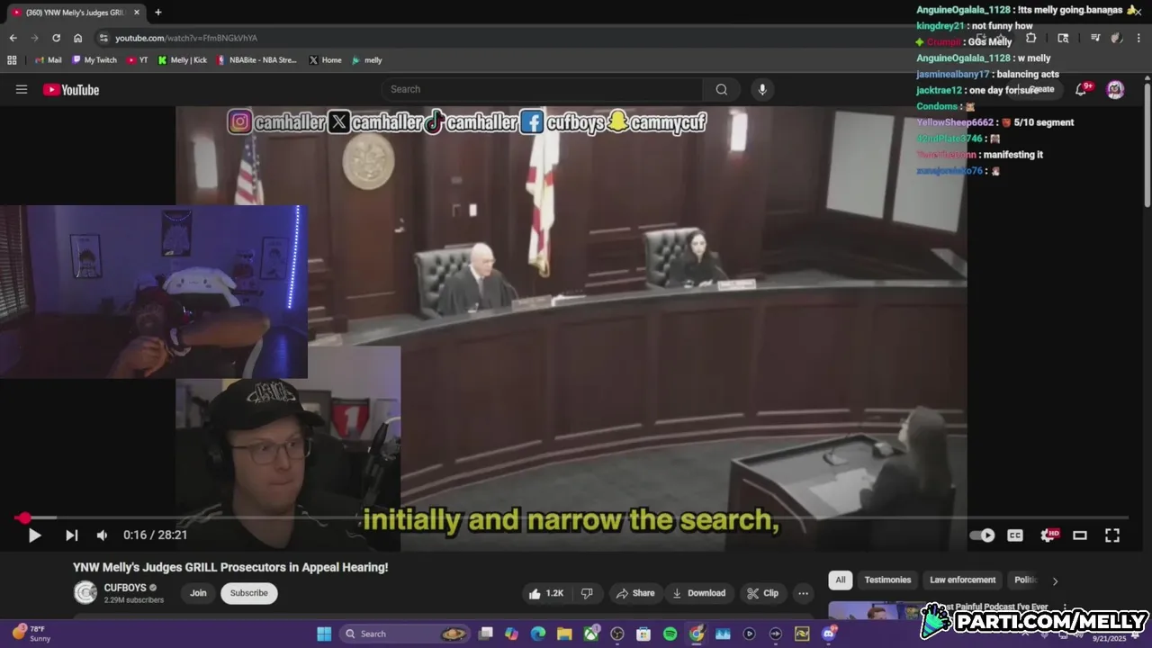
Task: Open the YT bookmark
Action: (x=137, y=60)
